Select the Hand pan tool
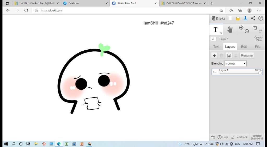This screenshot has height=147, width=267. click(230, 30)
